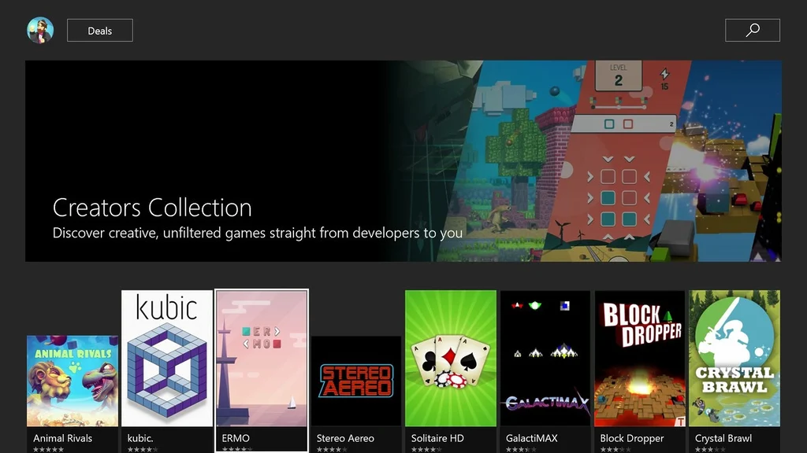Select the Stereo Aereo logo tile
This screenshot has width=807, height=453.
click(x=356, y=381)
